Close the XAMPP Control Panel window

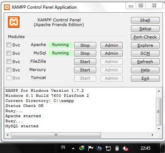click(154, 6)
